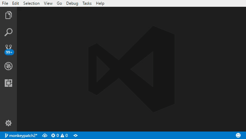Show the warnings count in status bar
246x139 pixels.
[64, 136]
